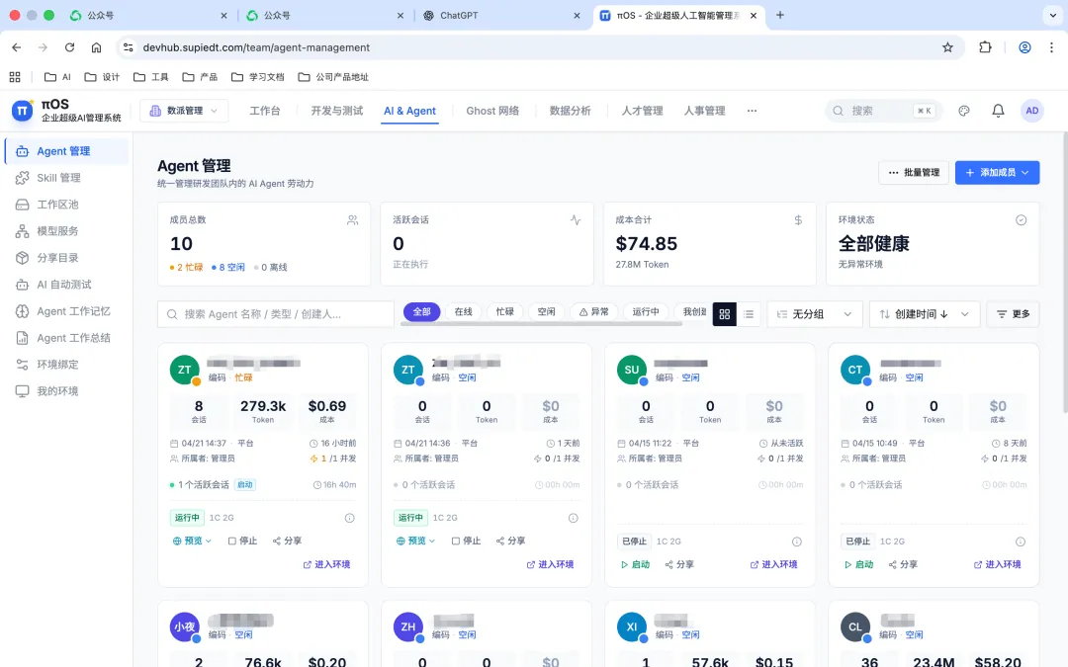
Task: Click the 工作区池 sidebar icon
Action: point(23,205)
